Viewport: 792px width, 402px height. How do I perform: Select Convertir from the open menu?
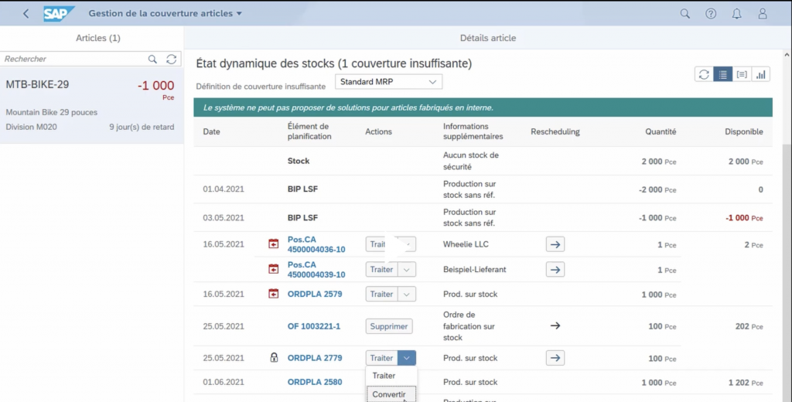point(389,394)
